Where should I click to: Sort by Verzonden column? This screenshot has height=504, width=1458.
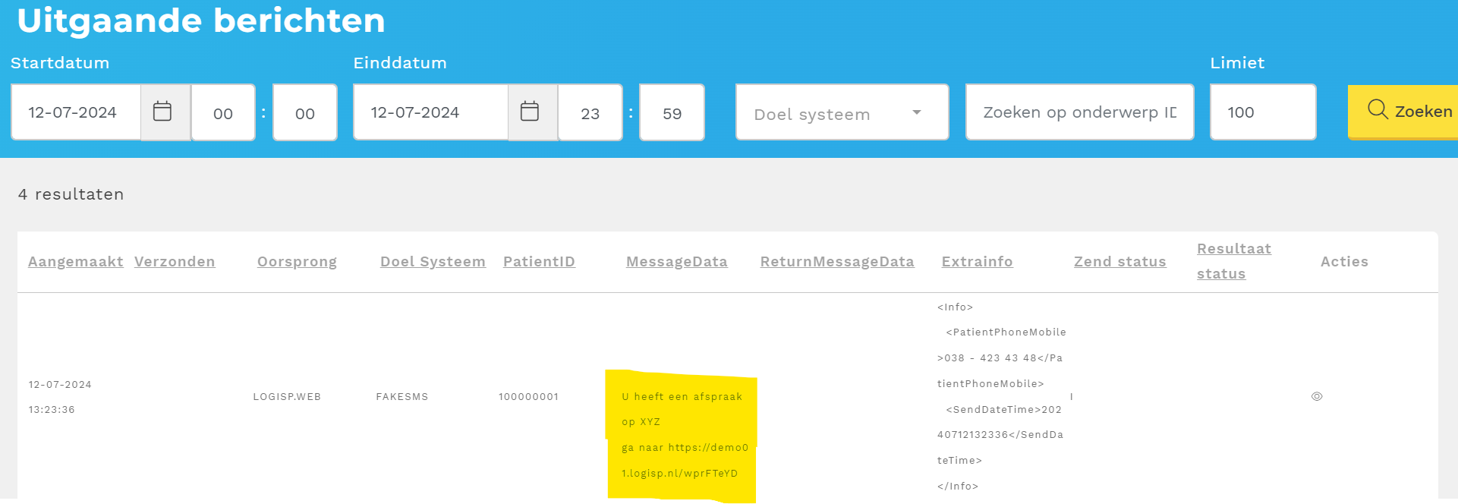[x=175, y=262]
